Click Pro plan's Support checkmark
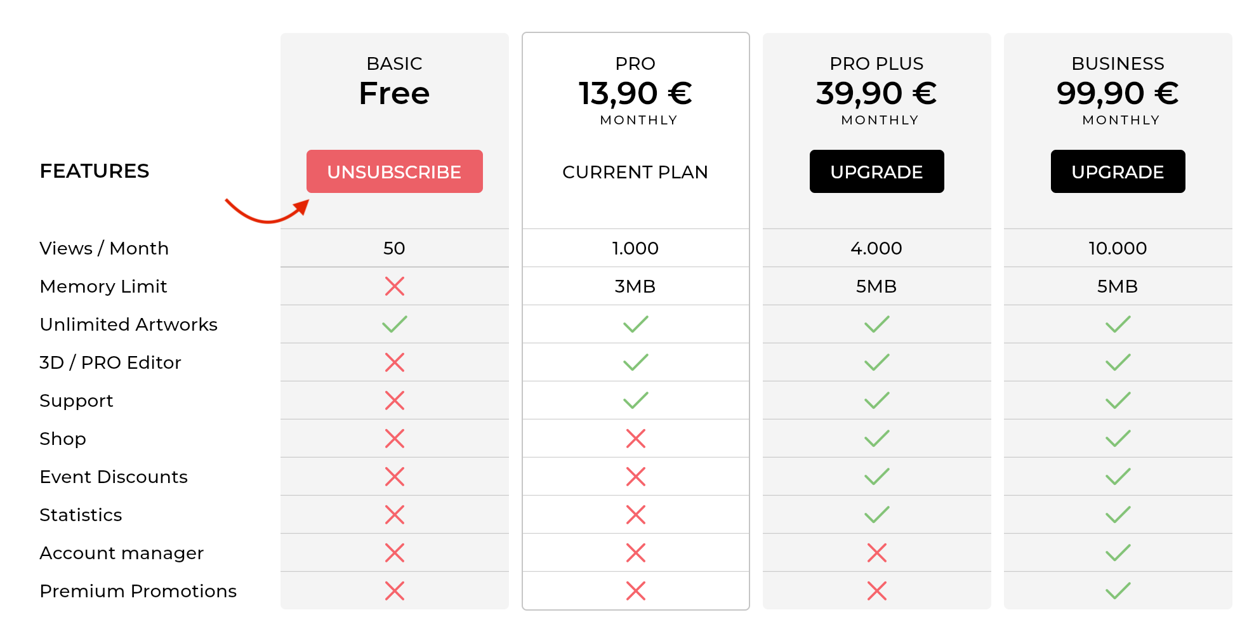 635,401
